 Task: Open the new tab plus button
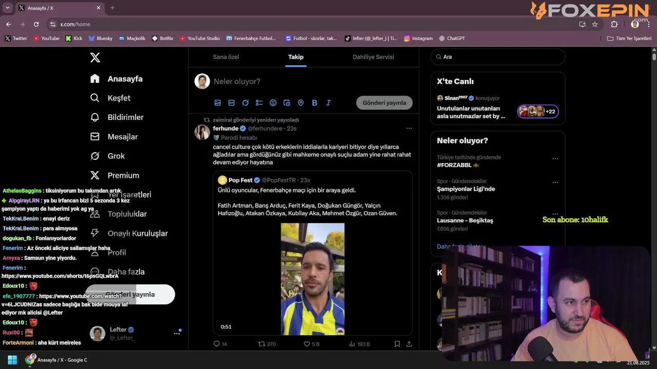112,8
